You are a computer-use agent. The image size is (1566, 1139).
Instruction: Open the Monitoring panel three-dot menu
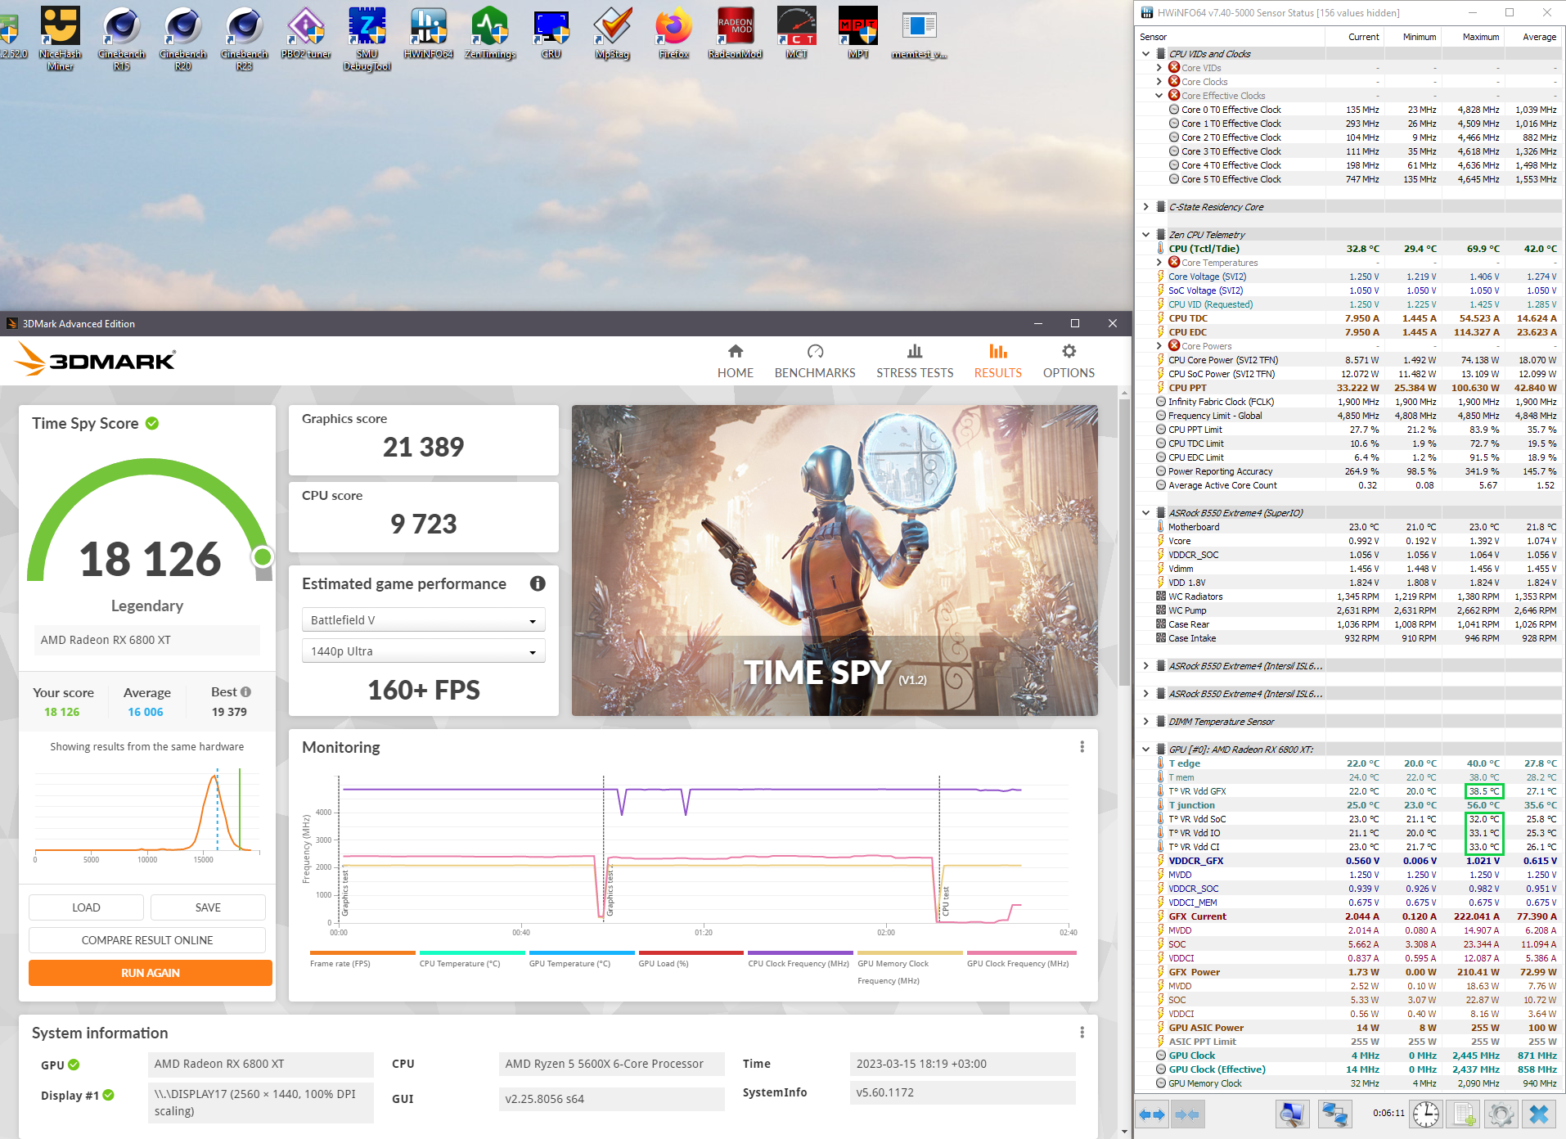[x=1082, y=747]
